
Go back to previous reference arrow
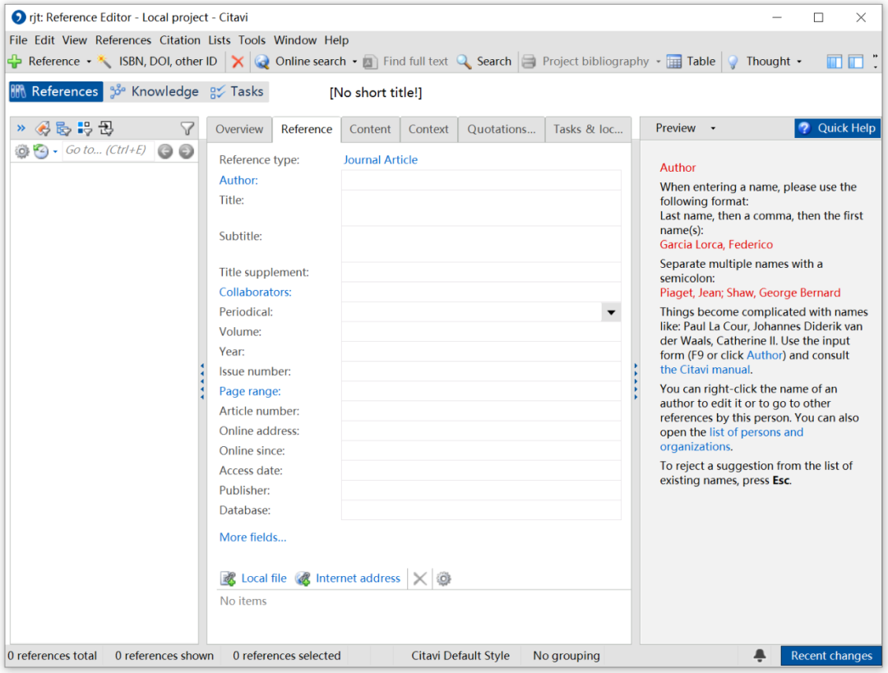pos(164,151)
